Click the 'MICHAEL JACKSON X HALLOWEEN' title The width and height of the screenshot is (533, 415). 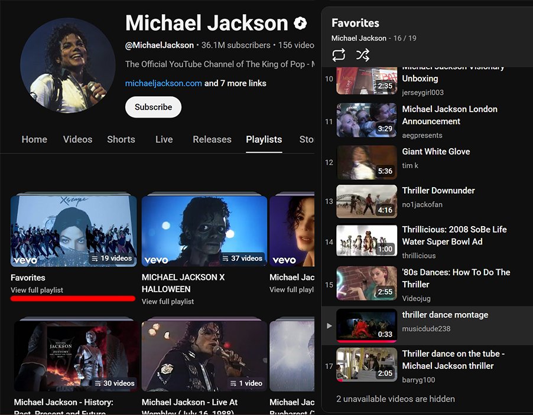pyautogui.click(x=183, y=283)
